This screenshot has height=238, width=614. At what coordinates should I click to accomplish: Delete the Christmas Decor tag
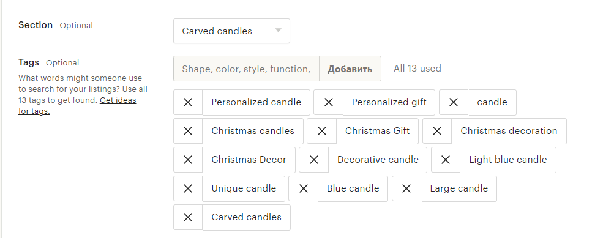(x=188, y=160)
